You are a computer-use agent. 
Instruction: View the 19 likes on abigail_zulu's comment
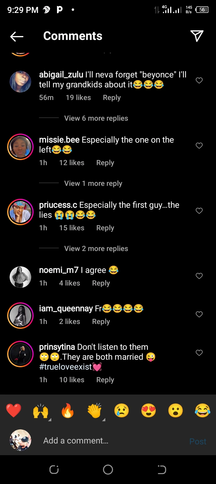coord(78,98)
